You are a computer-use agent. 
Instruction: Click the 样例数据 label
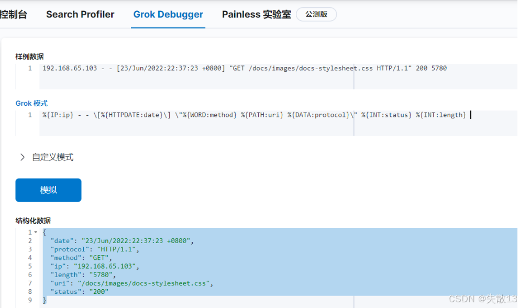tap(29, 57)
